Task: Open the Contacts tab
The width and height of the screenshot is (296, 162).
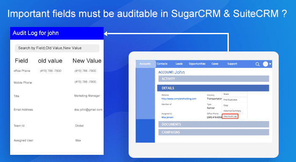Action: tap(162, 64)
